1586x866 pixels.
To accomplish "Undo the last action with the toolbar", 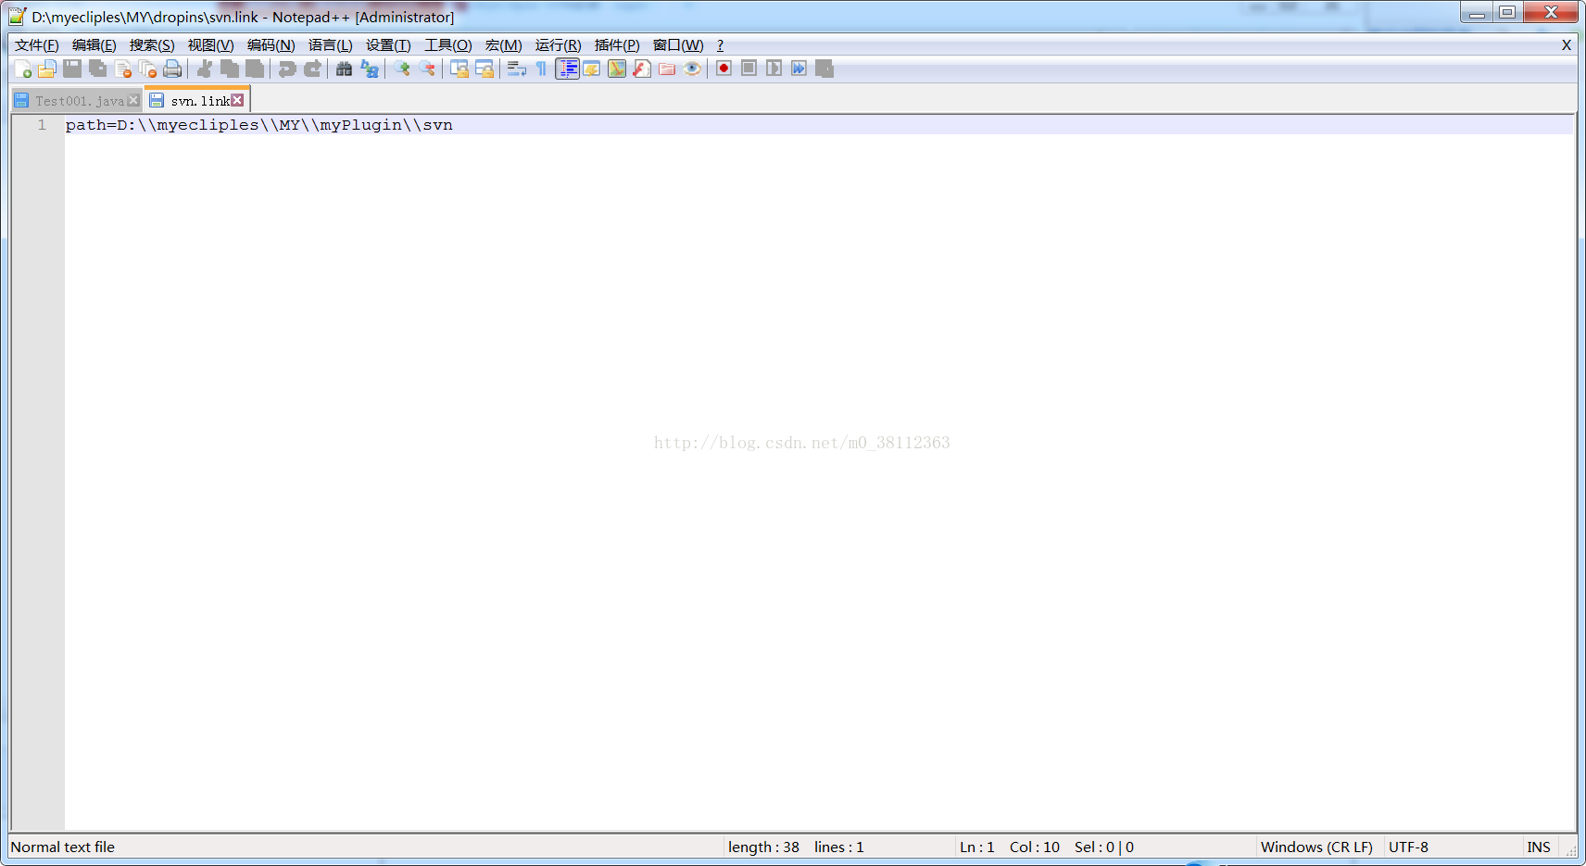I will point(287,69).
